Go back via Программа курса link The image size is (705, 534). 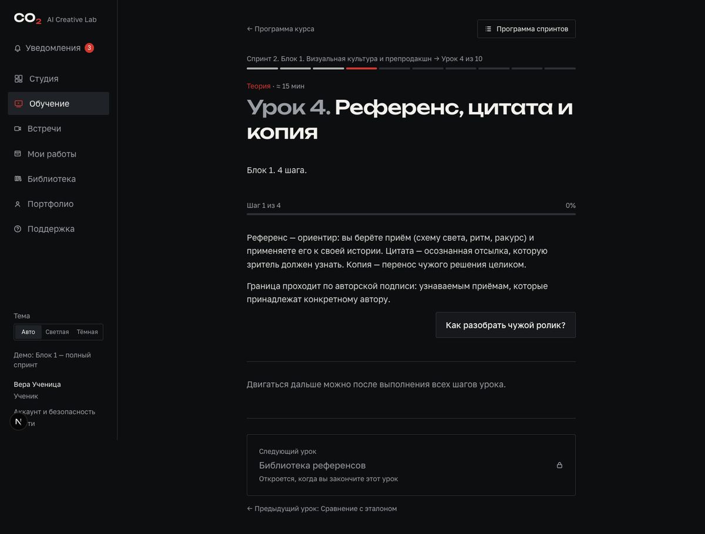click(x=280, y=29)
